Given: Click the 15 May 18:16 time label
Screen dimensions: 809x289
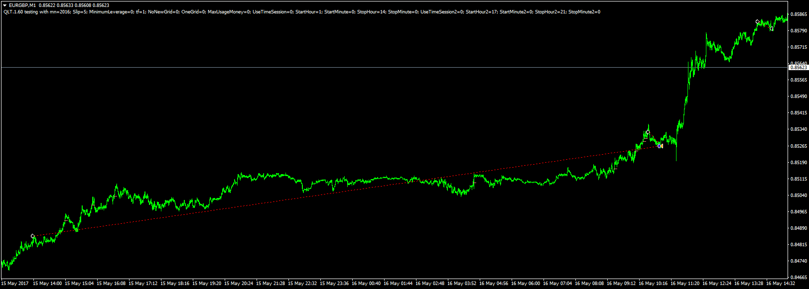Looking at the screenshot, I should pyautogui.click(x=175, y=284).
